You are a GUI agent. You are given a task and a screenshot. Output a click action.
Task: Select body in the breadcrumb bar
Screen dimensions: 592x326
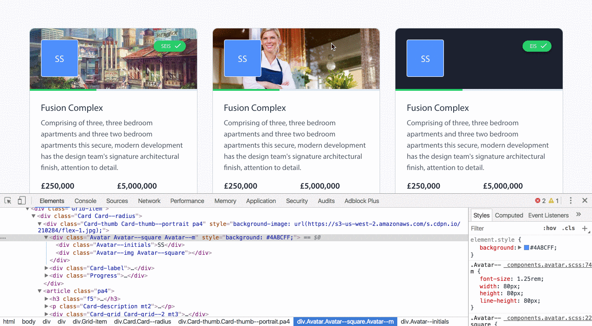coord(28,321)
